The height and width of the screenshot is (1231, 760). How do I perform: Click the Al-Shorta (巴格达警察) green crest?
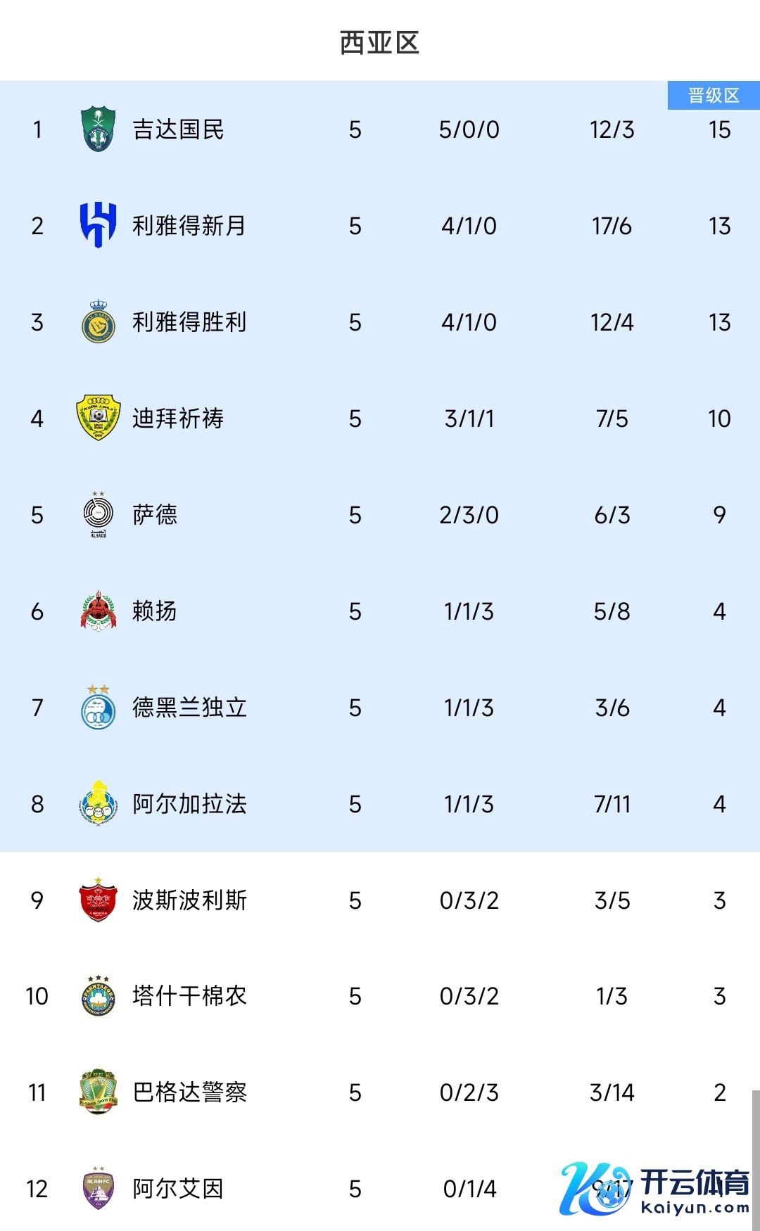(x=98, y=1092)
